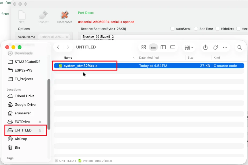Click the Tags icon in Finder toolbar

[215, 47]
